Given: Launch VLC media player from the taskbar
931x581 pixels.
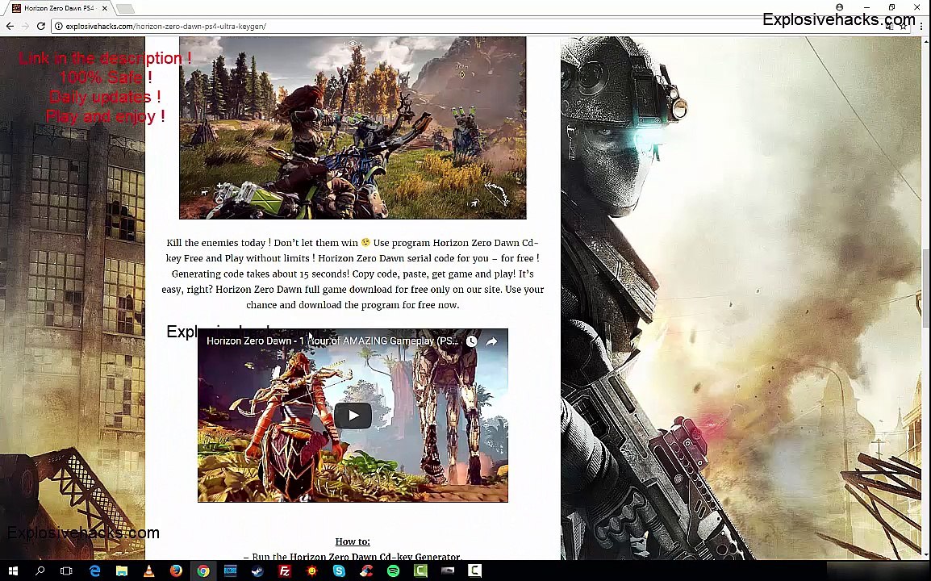Looking at the screenshot, I should pyautogui.click(x=149, y=571).
